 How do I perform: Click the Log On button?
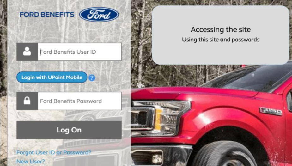click(x=69, y=130)
